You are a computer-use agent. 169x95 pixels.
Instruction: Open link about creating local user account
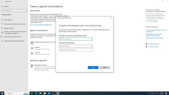[156, 31]
